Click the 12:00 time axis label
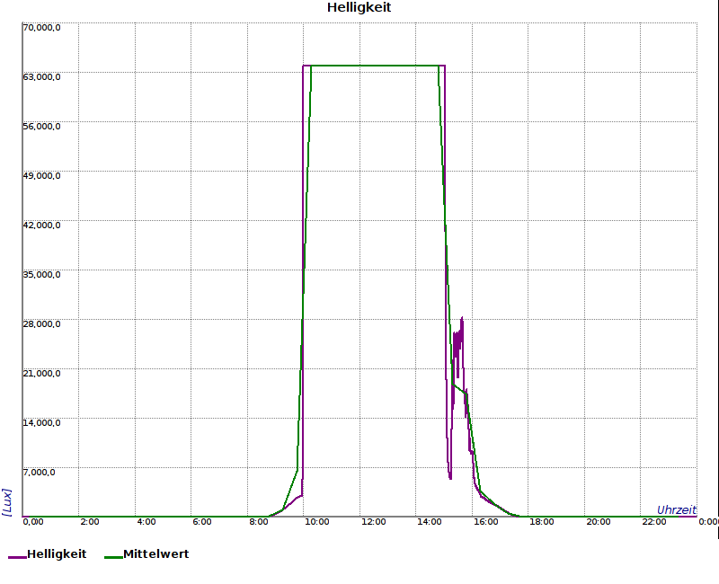719x584 pixels. (x=373, y=522)
